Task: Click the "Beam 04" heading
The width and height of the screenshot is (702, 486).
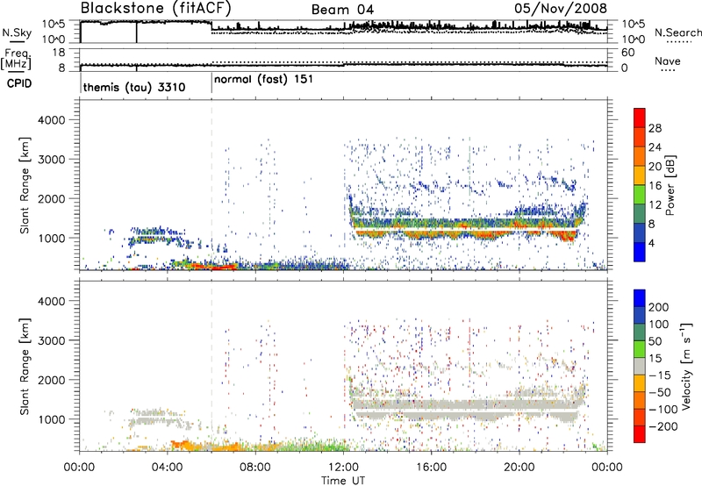Action: [x=342, y=10]
